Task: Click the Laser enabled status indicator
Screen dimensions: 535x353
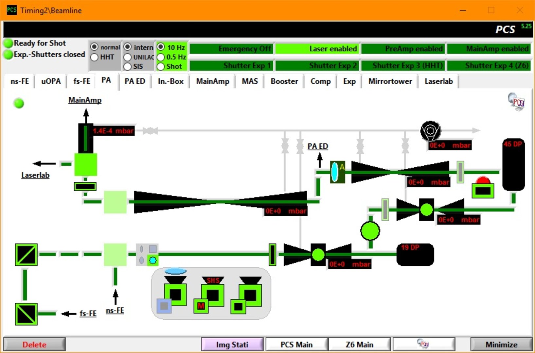Action: pyautogui.click(x=317, y=49)
